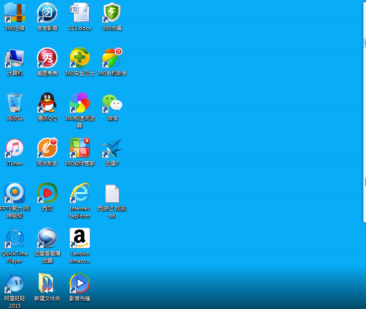The height and width of the screenshot is (309, 366).
Task: Open Internet Explorer shortcut
Action: click(x=80, y=193)
